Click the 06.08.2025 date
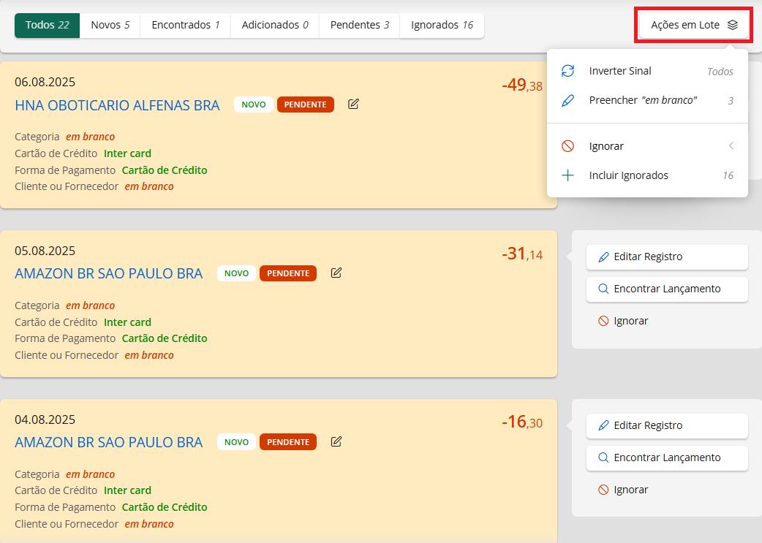 point(45,82)
